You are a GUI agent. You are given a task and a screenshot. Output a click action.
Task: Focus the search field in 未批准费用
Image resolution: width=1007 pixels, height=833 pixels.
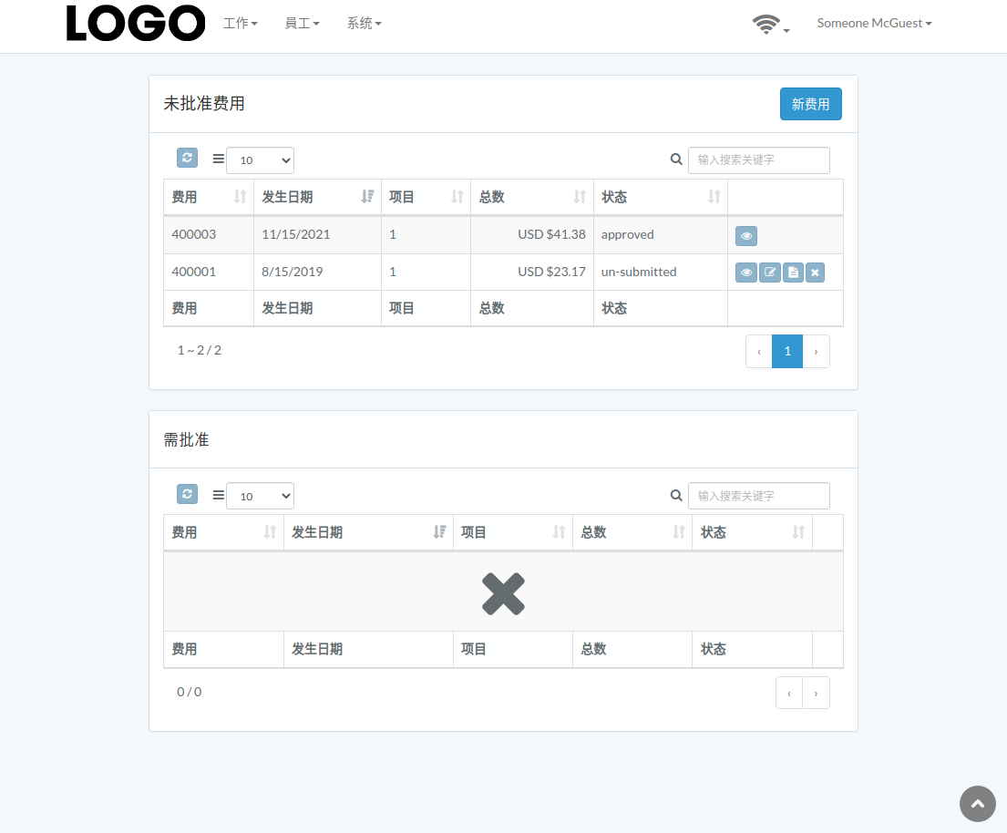tap(758, 159)
